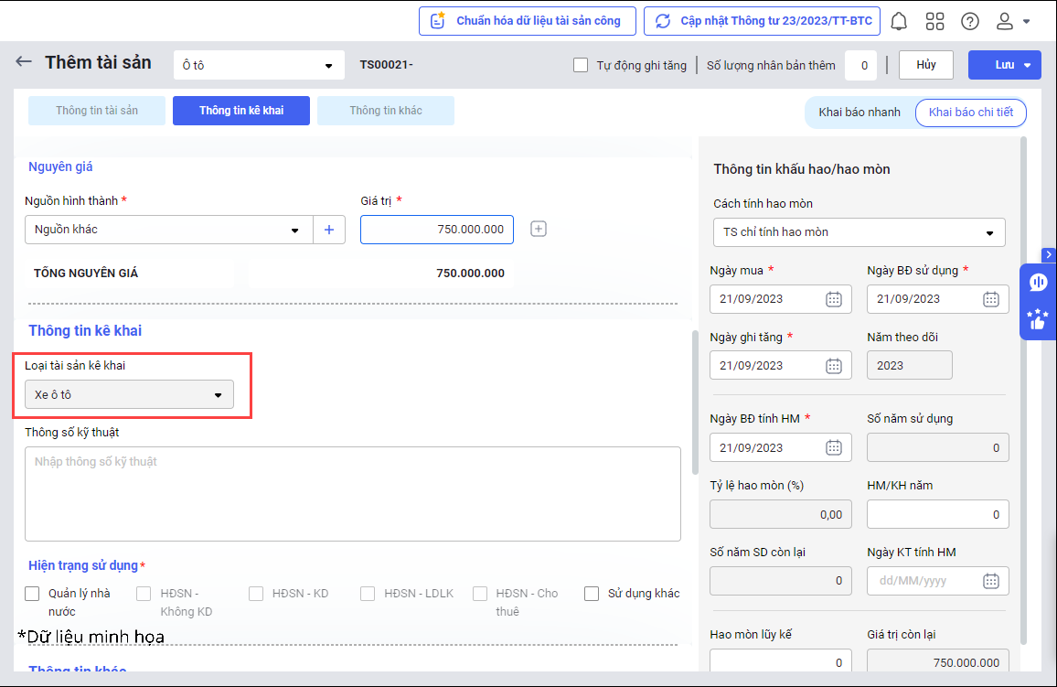Image resolution: width=1057 pixels, height=687 pixels.
Task: Open the Cách tính hao mòn dropdown
Action: (859, 232)
